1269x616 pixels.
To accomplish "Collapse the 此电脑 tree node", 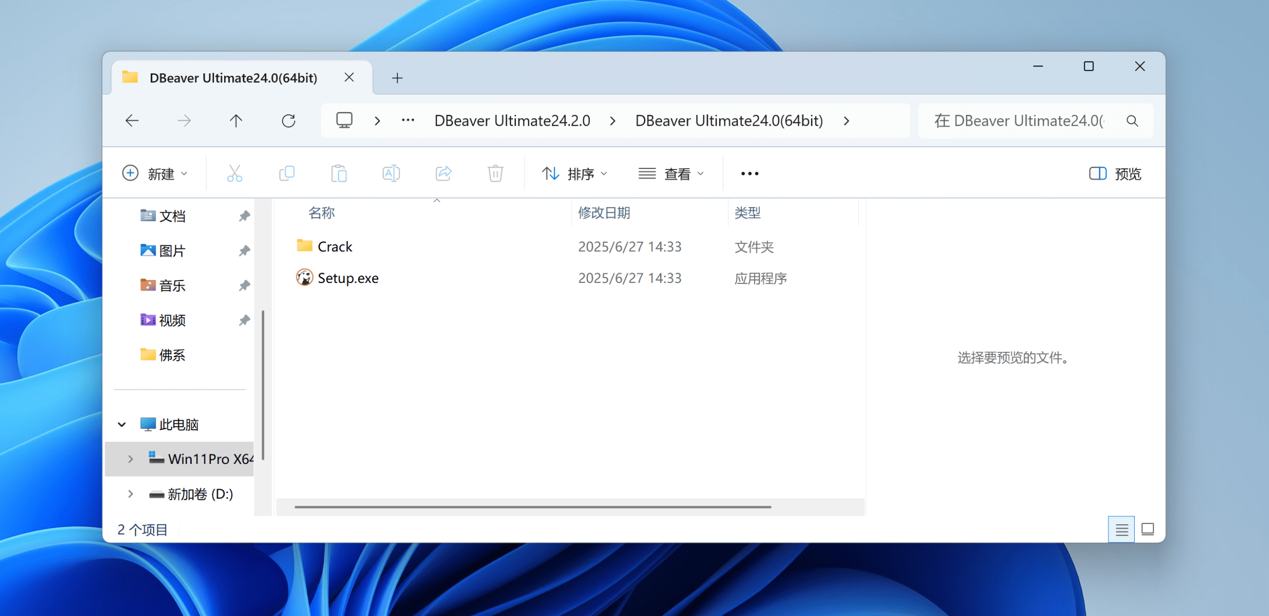I will click(x=122, y=424).
